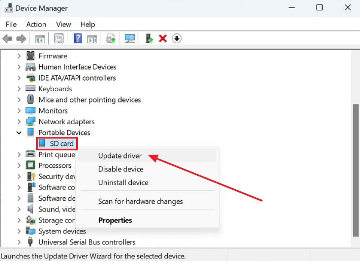Image resolution: width=360 pixels, height=261 pixels.
Task: Click the Enable device toolbar icon
Action: tap(149, 38)
